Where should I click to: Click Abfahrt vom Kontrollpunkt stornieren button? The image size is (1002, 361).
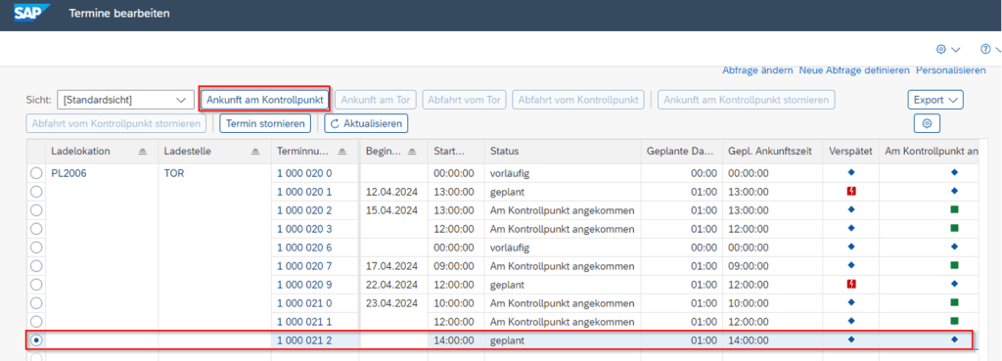[116, 123]
